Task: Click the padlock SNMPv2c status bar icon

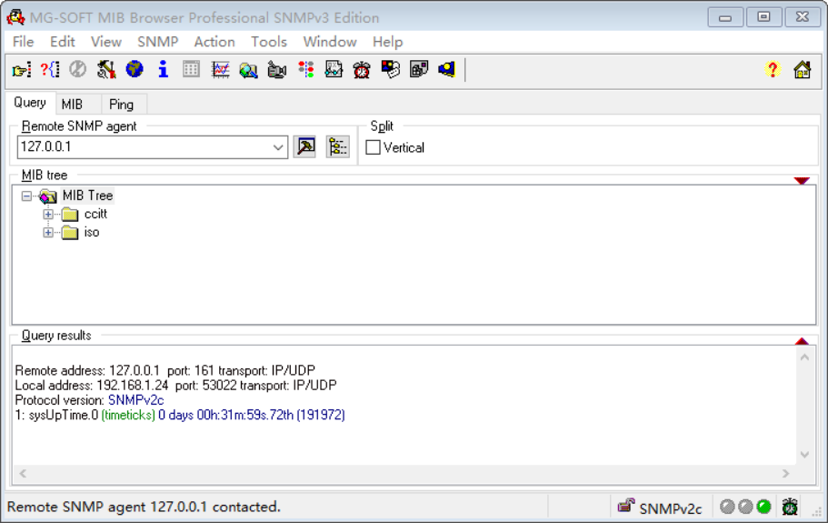Action: coord(625,506)
